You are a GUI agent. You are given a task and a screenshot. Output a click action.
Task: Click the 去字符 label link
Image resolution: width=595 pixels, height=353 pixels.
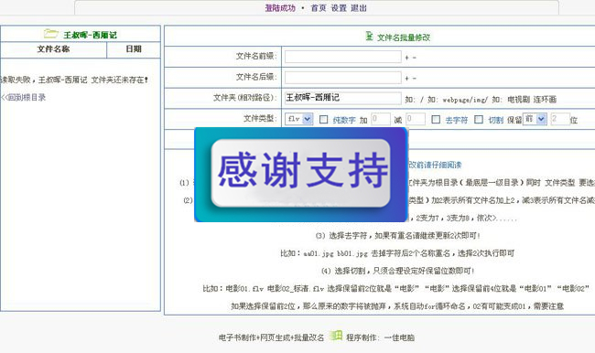456,120
